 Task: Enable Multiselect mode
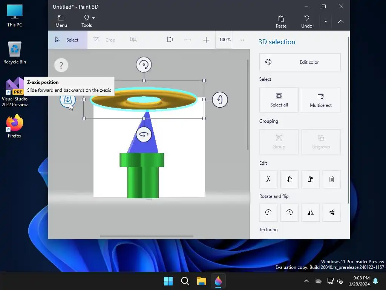320,100
